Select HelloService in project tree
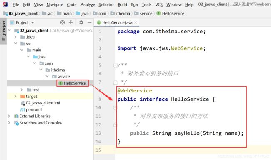 pos(73,83)
